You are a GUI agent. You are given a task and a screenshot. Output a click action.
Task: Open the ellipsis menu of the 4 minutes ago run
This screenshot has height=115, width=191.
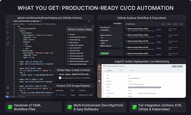click(x=183, y=29)
